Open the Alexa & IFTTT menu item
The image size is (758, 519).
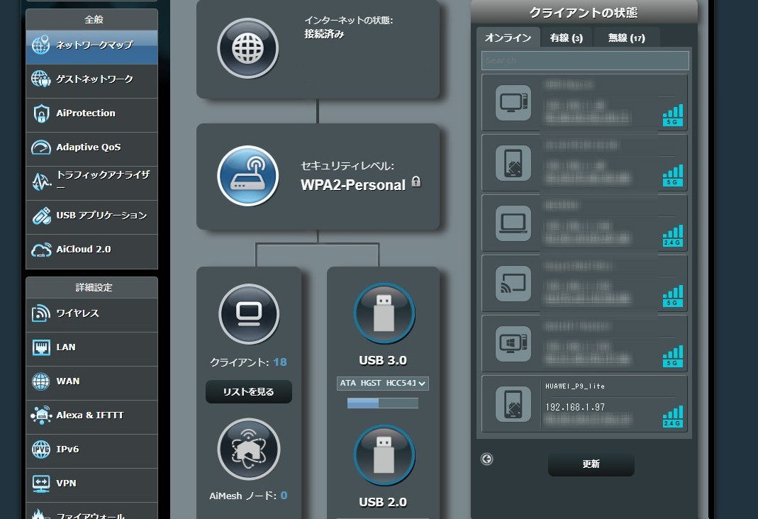tap(91, 415)
